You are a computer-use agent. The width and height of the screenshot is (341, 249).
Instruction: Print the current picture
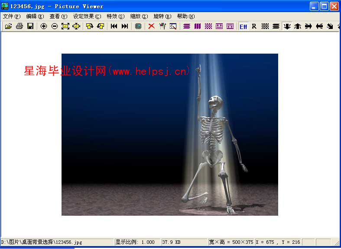pos(19,26)
